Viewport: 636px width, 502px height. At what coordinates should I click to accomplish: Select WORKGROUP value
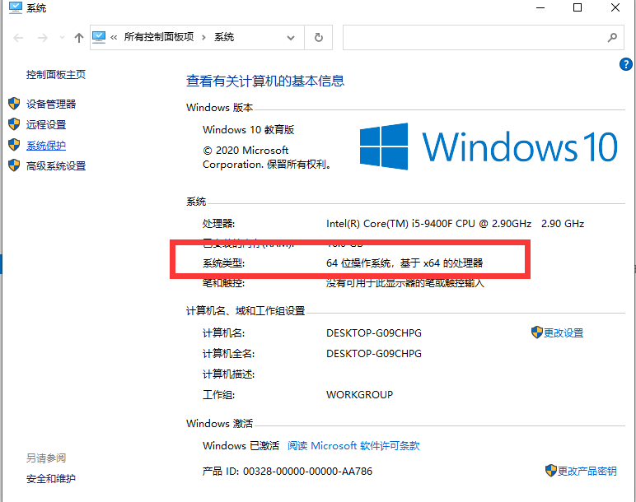click(360, 395)
